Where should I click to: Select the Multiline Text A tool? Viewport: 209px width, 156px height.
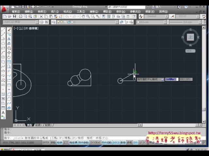3,113
